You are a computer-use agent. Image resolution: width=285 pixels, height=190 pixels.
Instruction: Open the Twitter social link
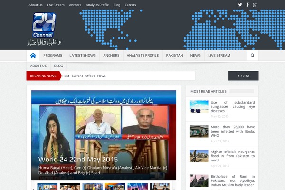[240, 5]
